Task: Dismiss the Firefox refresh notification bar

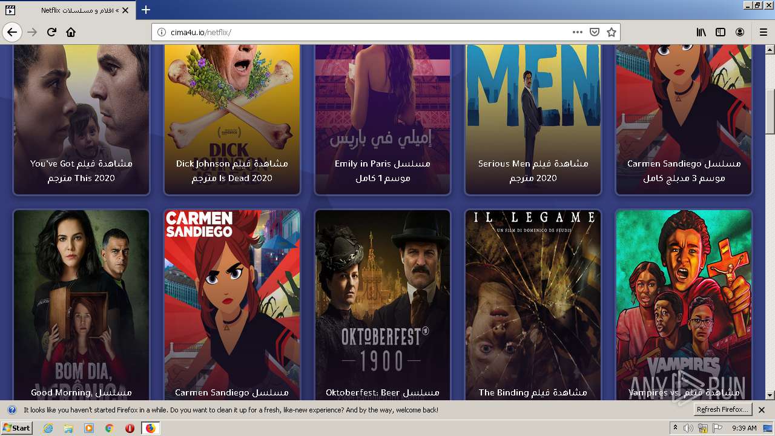Action: tap(762, 410)
